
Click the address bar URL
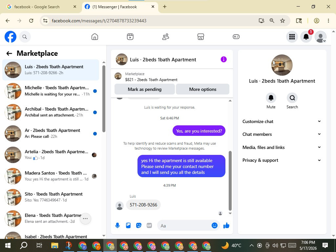tap(99, 21)
